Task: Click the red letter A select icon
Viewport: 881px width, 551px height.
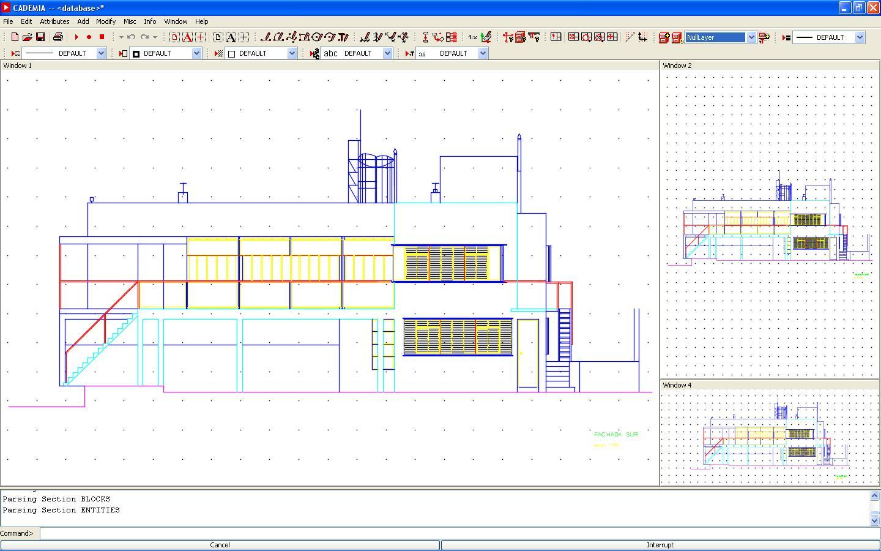Action: tap(187, 37)
